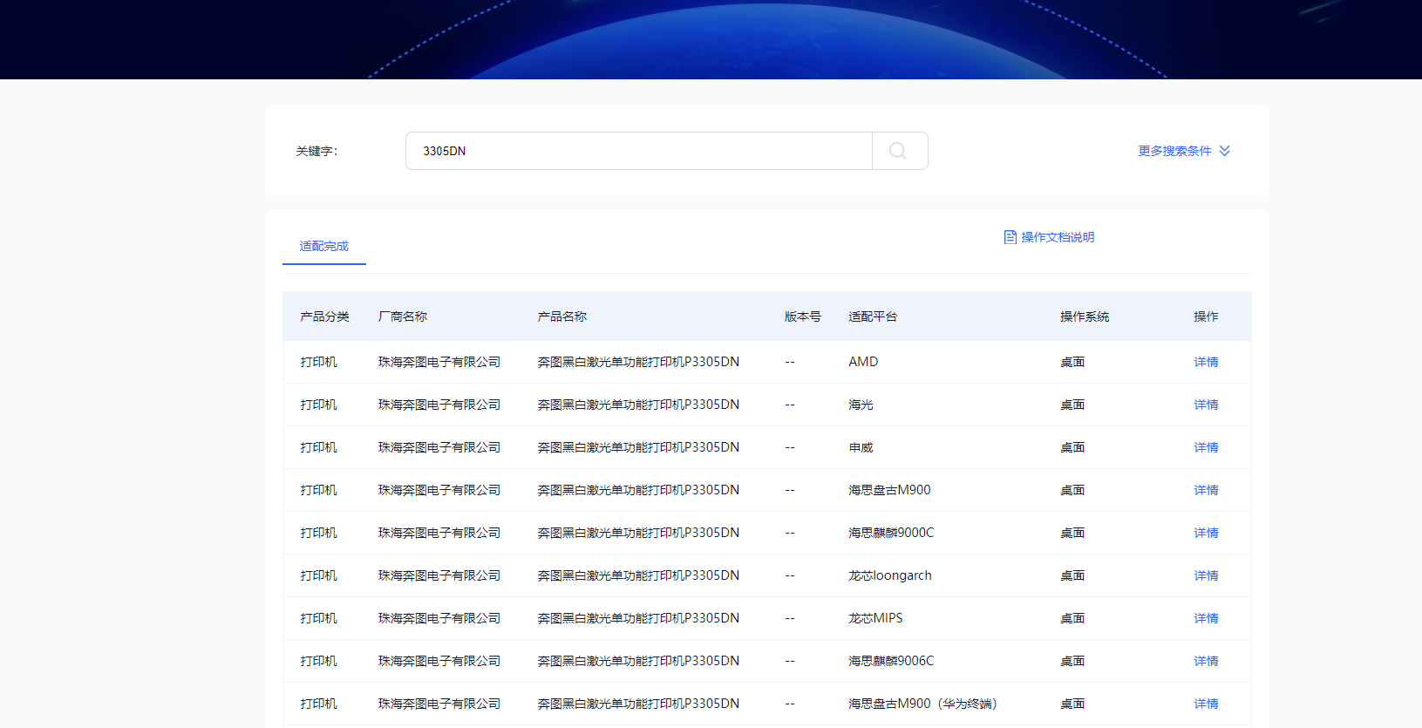
Task: Click the 适配平台 column header
Action: (x=873, y=316)
